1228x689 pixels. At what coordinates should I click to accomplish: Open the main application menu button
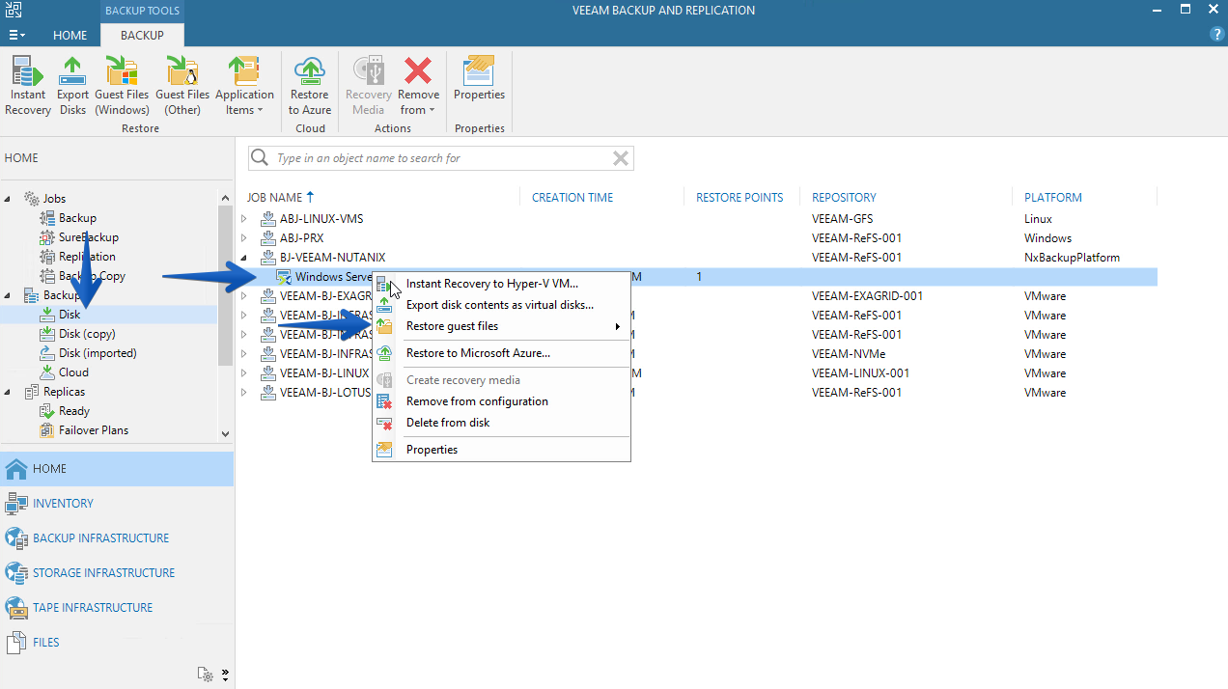[16, 35]
